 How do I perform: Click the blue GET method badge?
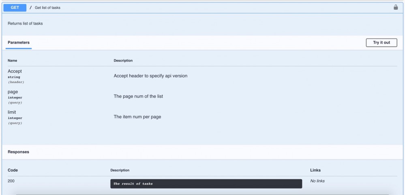(15, 8)
